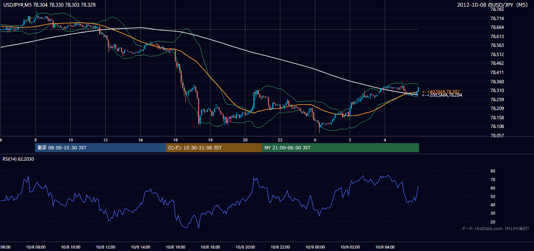The width and height of the screenshot is (534, 251).
Task: Click the 78.057 price axis label
Action: tap(497, 136)
